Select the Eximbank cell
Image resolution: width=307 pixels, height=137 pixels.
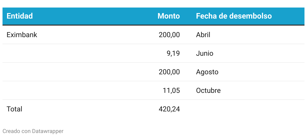click(x=22, y=35)
